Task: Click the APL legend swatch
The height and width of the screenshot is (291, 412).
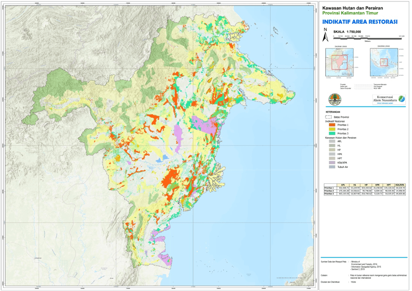Action: [x=331, y=142]
